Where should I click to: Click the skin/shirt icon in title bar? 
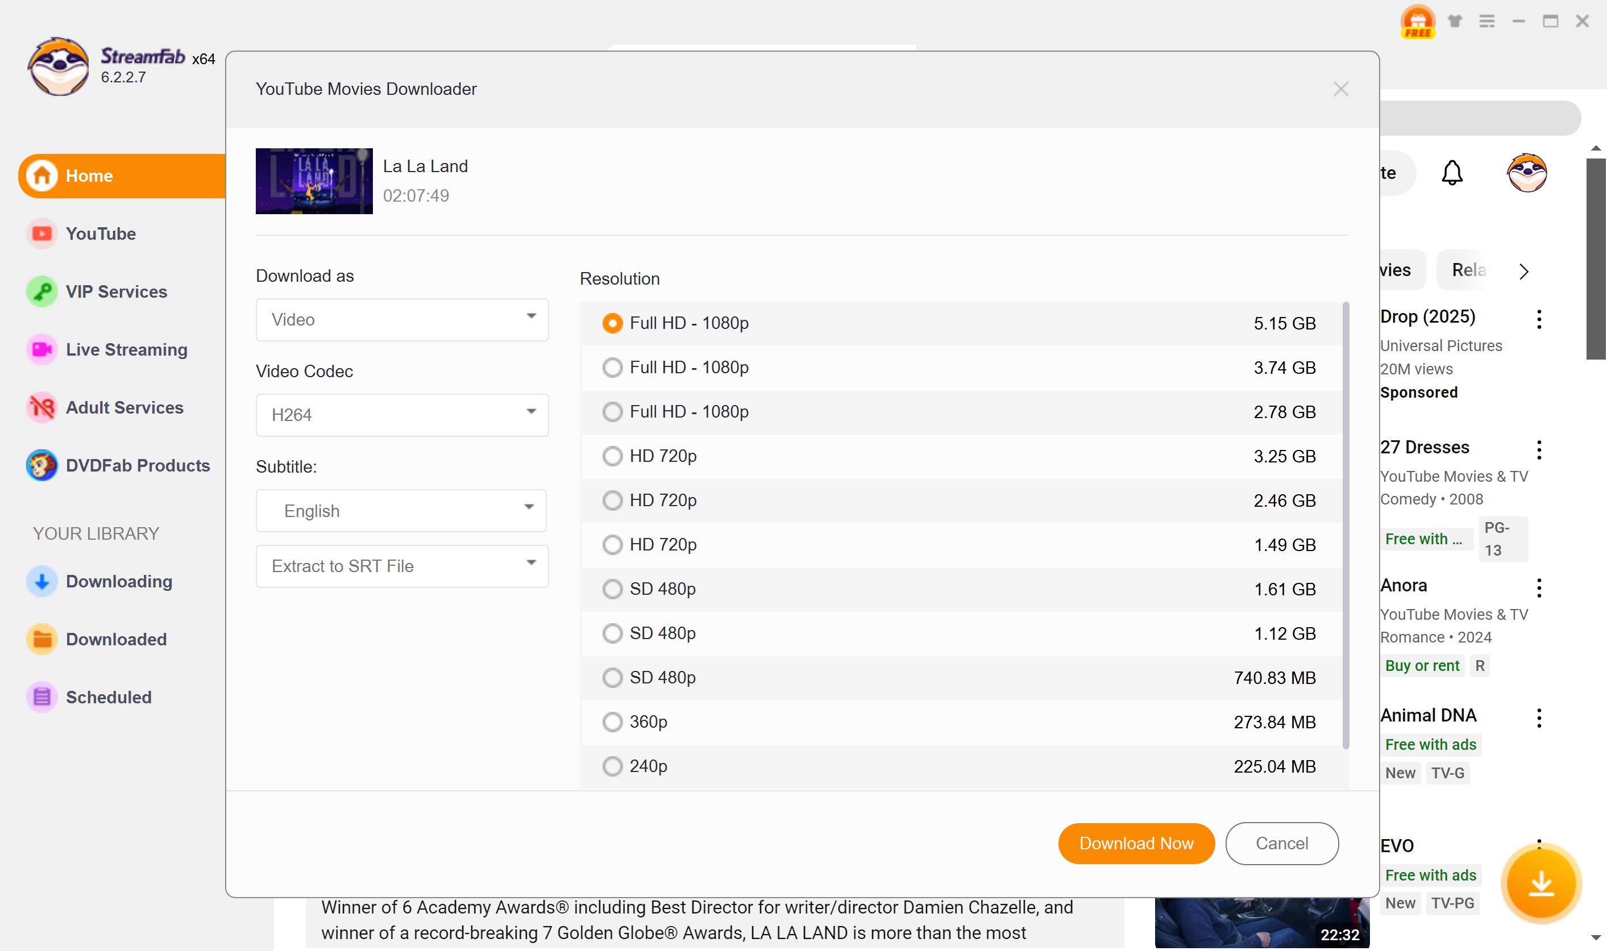point(1455,21)
